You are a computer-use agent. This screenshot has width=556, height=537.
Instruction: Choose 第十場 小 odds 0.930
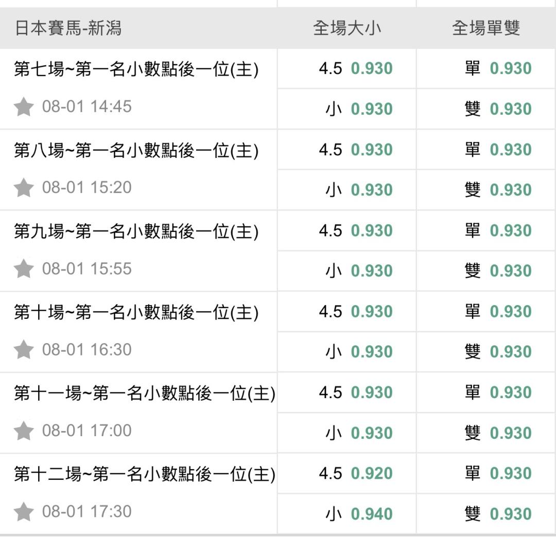click(347, 352)
